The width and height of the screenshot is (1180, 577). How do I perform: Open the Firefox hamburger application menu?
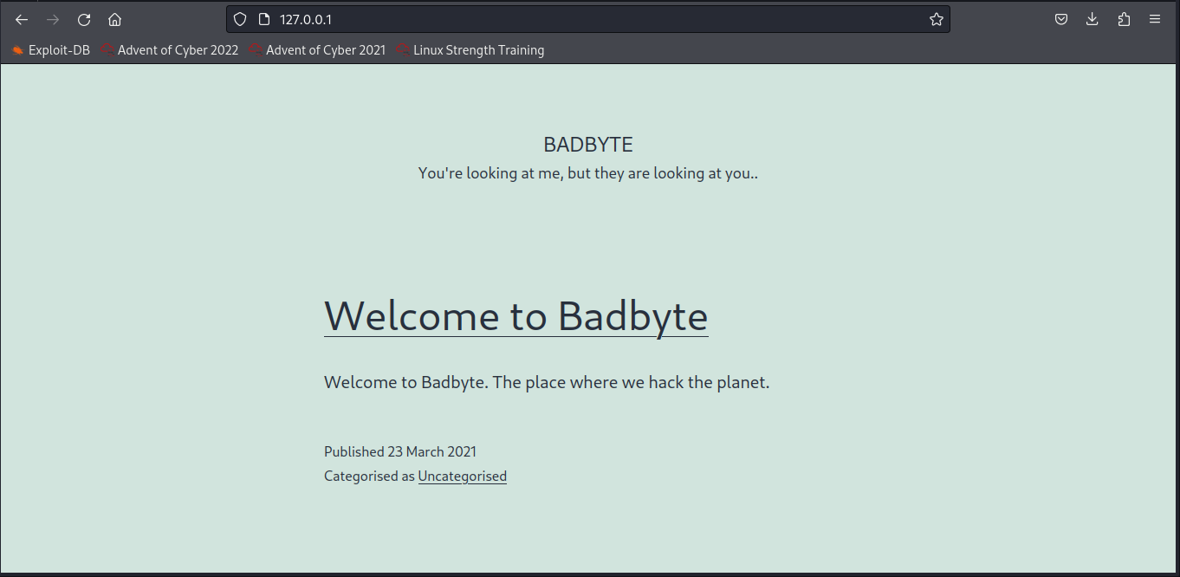(x=1155, y=19)
